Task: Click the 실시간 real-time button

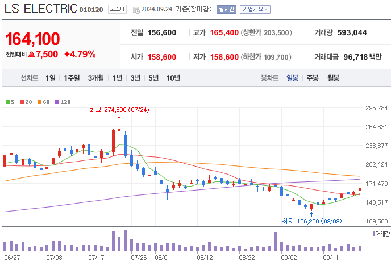Action: [226, 9]
